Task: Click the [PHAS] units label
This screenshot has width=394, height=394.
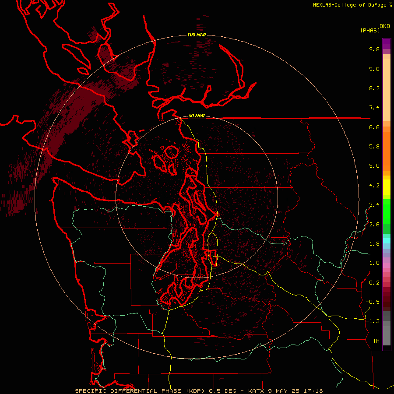Action: (370, 31)
